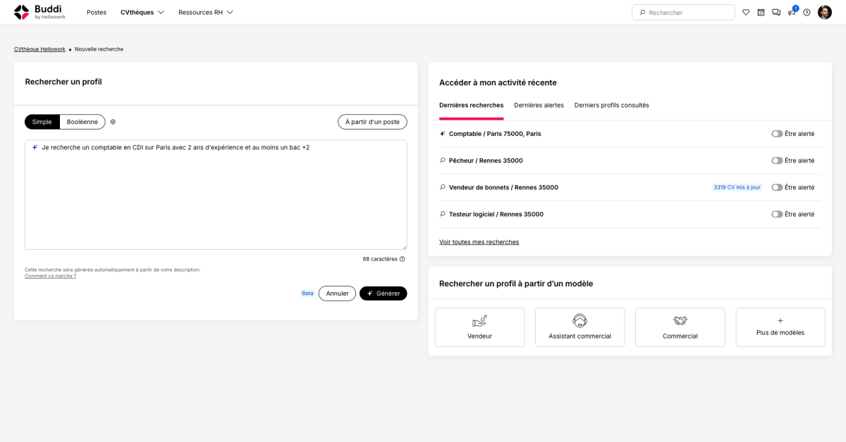Screen dimensions: 846x442
Task: Open Voir toutes mes recherches link
Action: (479, 242)
